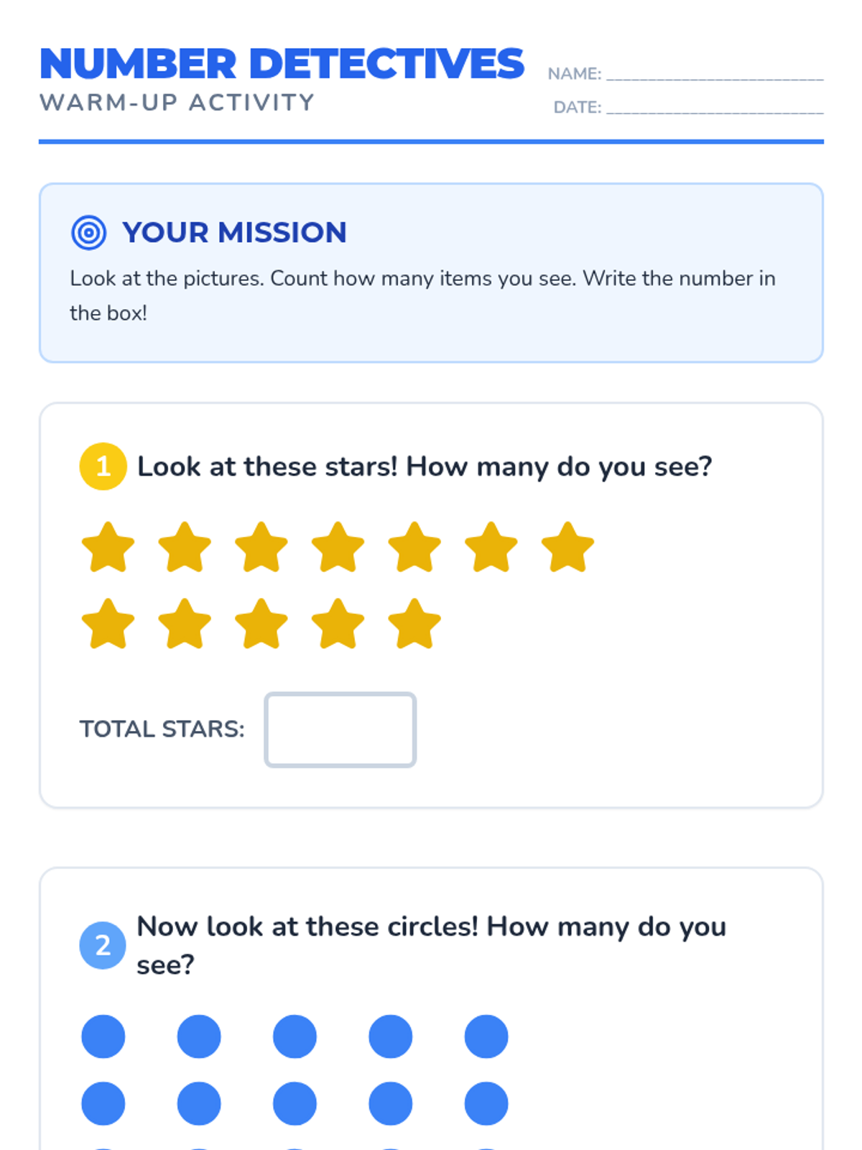Click the blue number 2 badge

coord(103,945)
